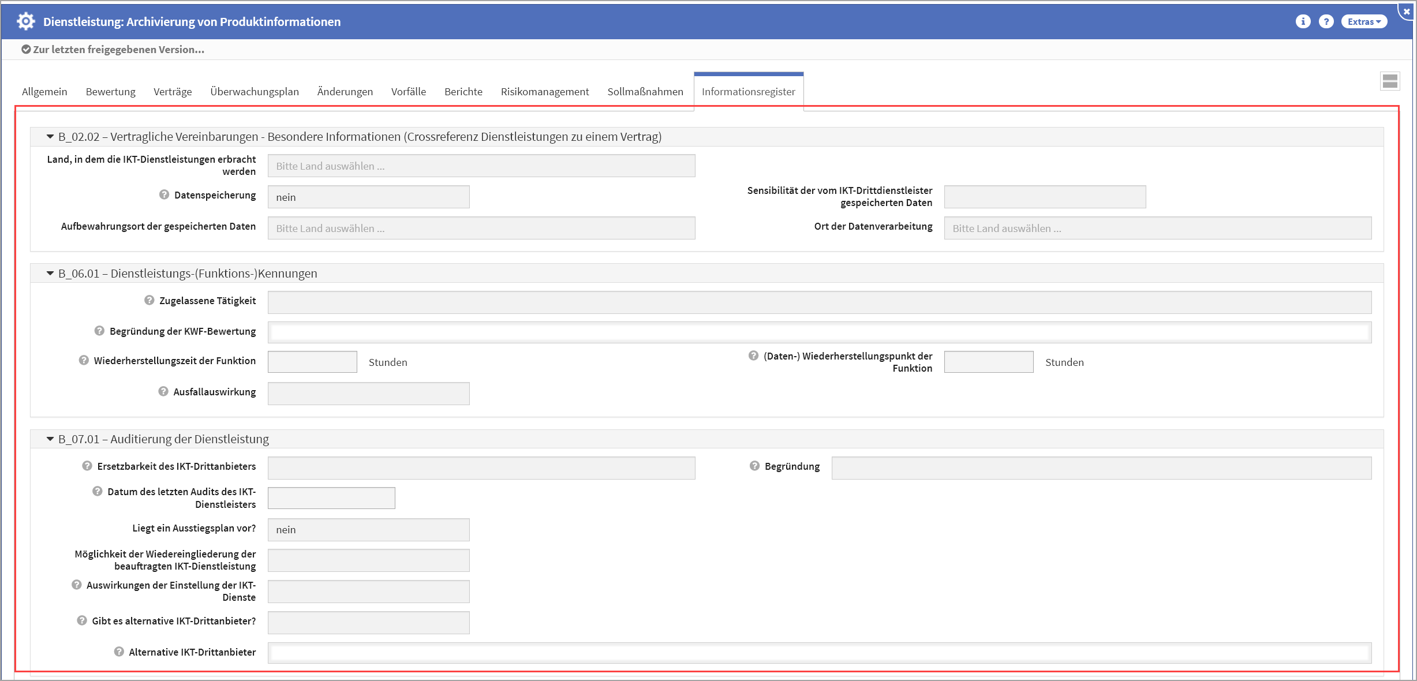Click help icon beside Zugelassene Tätigkeit
Image resolution: width=1417 pixels, height=681 pixels.
[x=149, y=300]
